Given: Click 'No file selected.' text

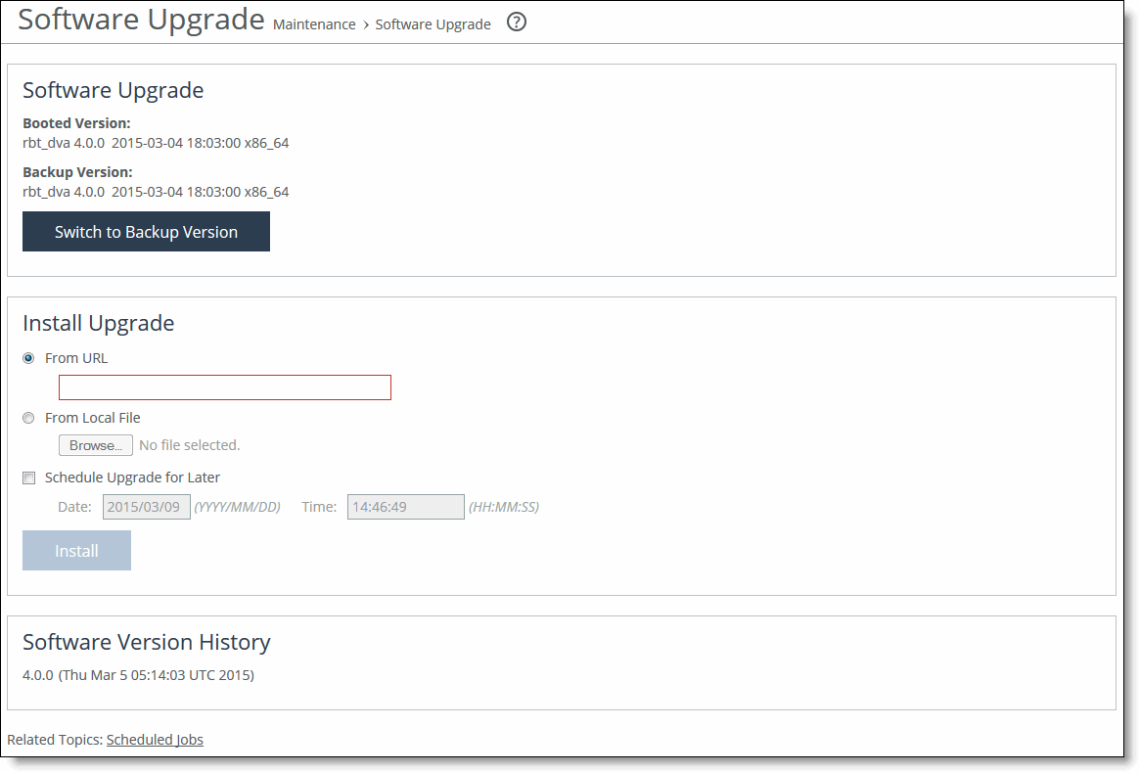Looking at the screenshot, I should coord(189,445).
